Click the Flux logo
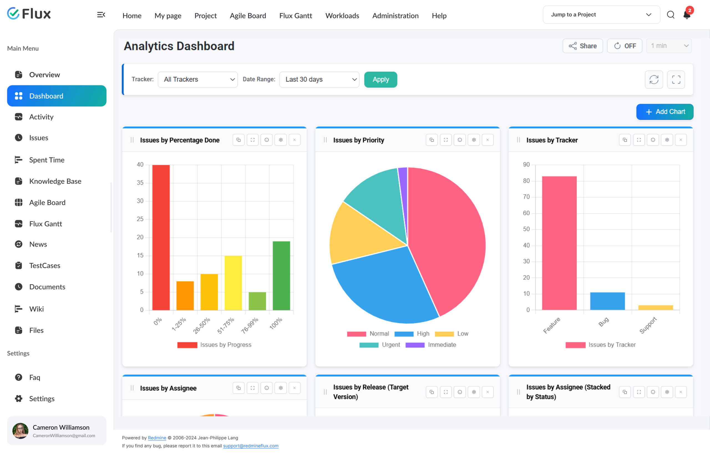 coord(29,14)
